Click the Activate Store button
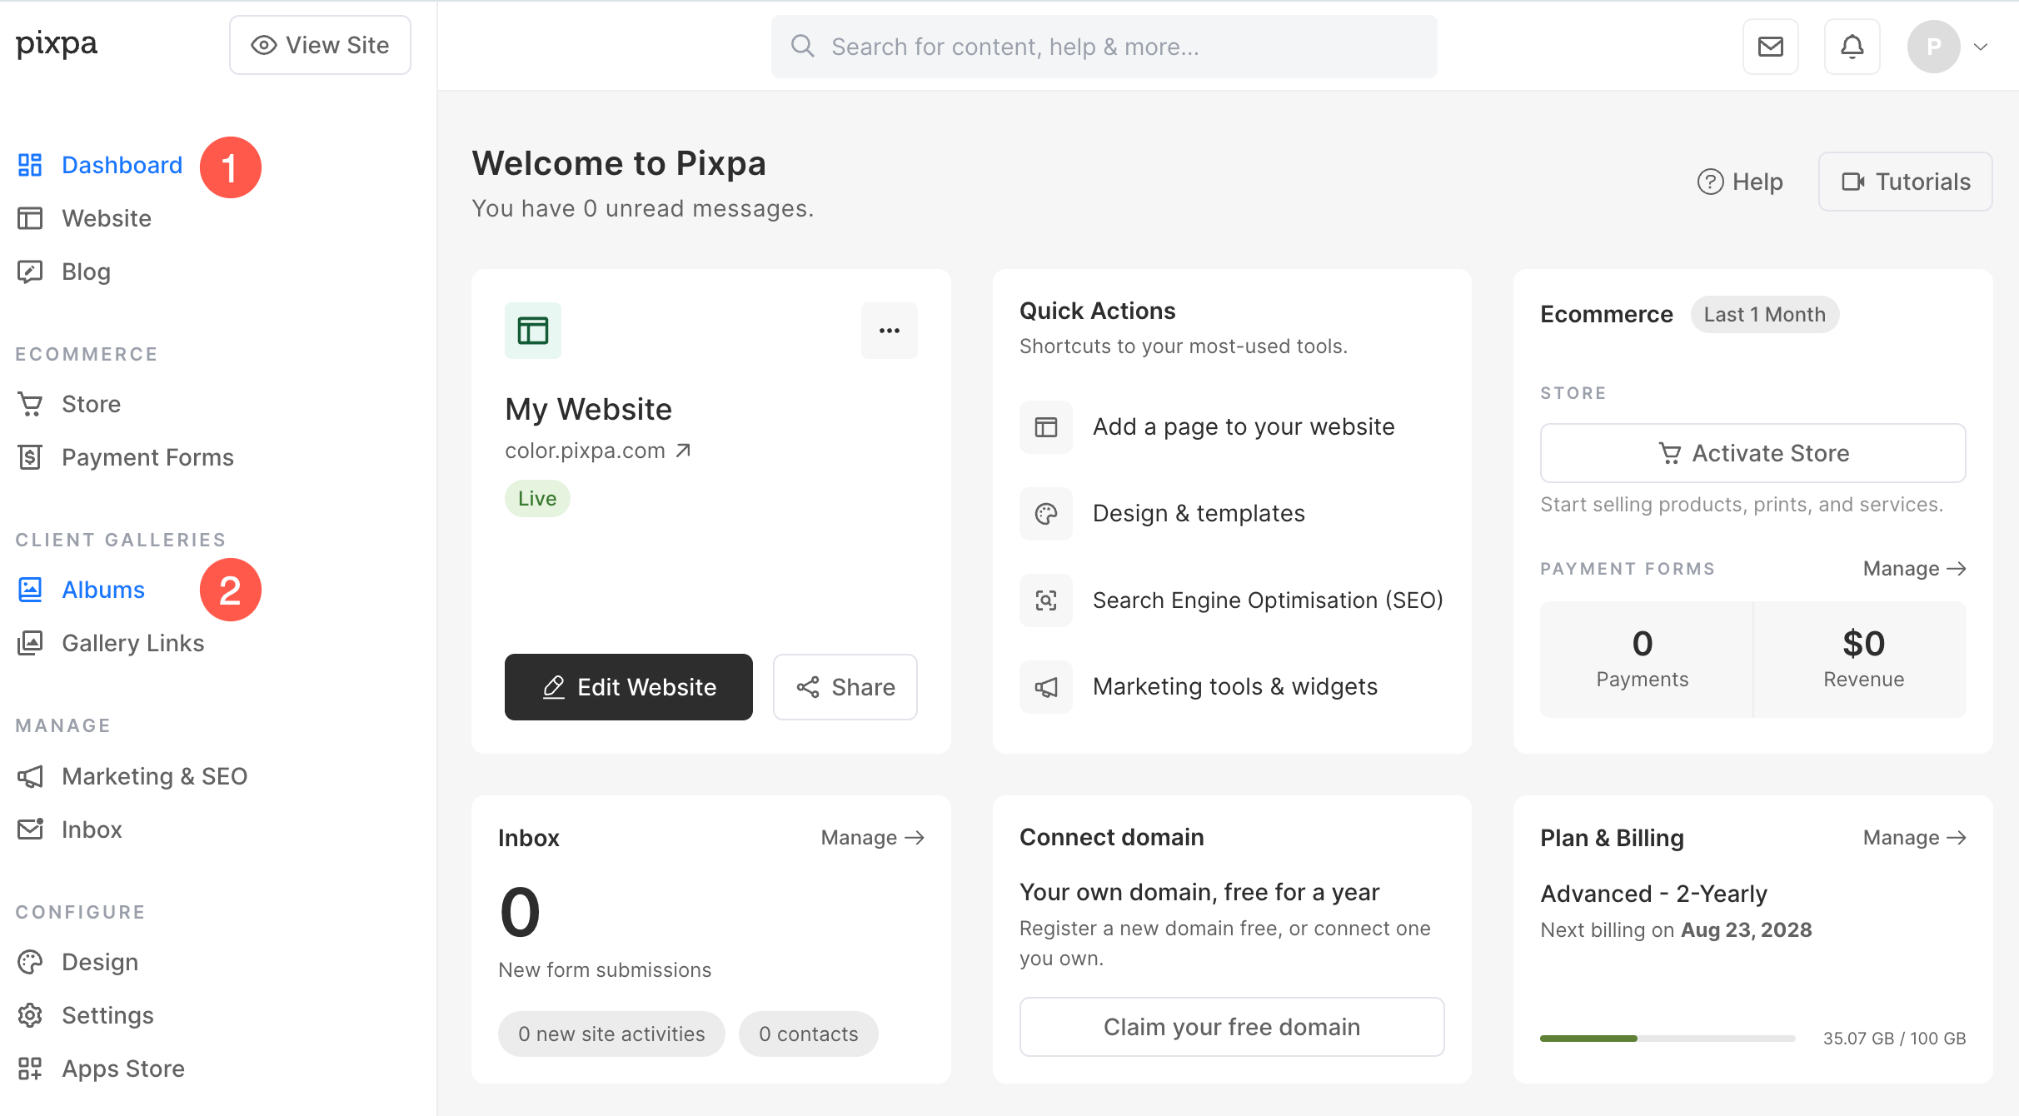 click(x=1752, y=453)
